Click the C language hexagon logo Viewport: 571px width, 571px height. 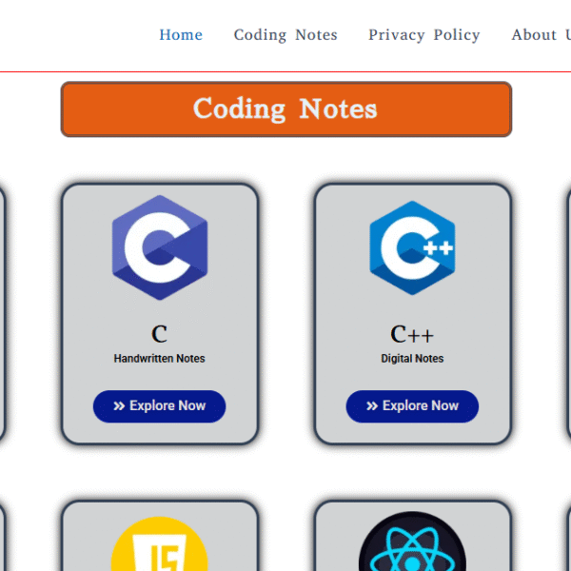coord(160,247)
